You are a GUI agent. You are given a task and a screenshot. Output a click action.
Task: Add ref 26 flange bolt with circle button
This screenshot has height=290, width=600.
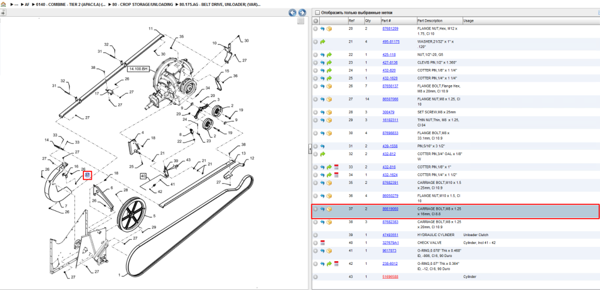(x=316, y=86)
